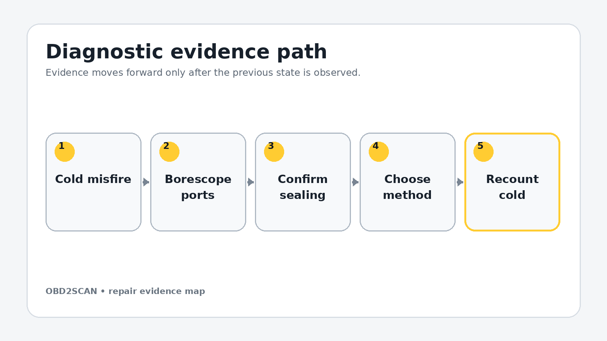607x341 pixels.
Task: Click the yellow step 5 badge
Action: [483, 152]
